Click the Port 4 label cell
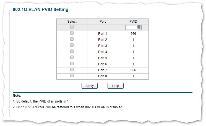 tap(103, 52)
